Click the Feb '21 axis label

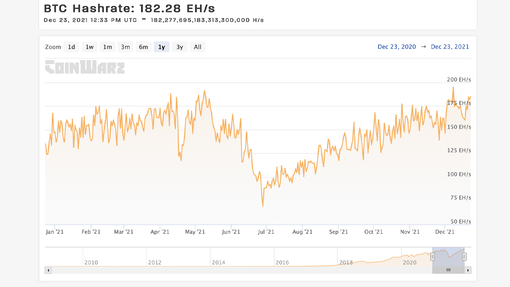91,232
